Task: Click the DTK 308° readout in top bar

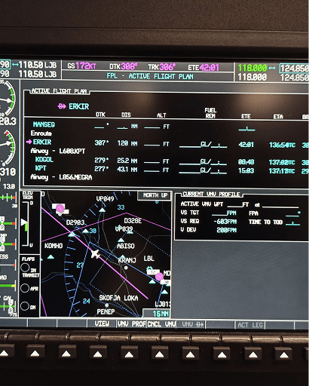Action: 124,66
